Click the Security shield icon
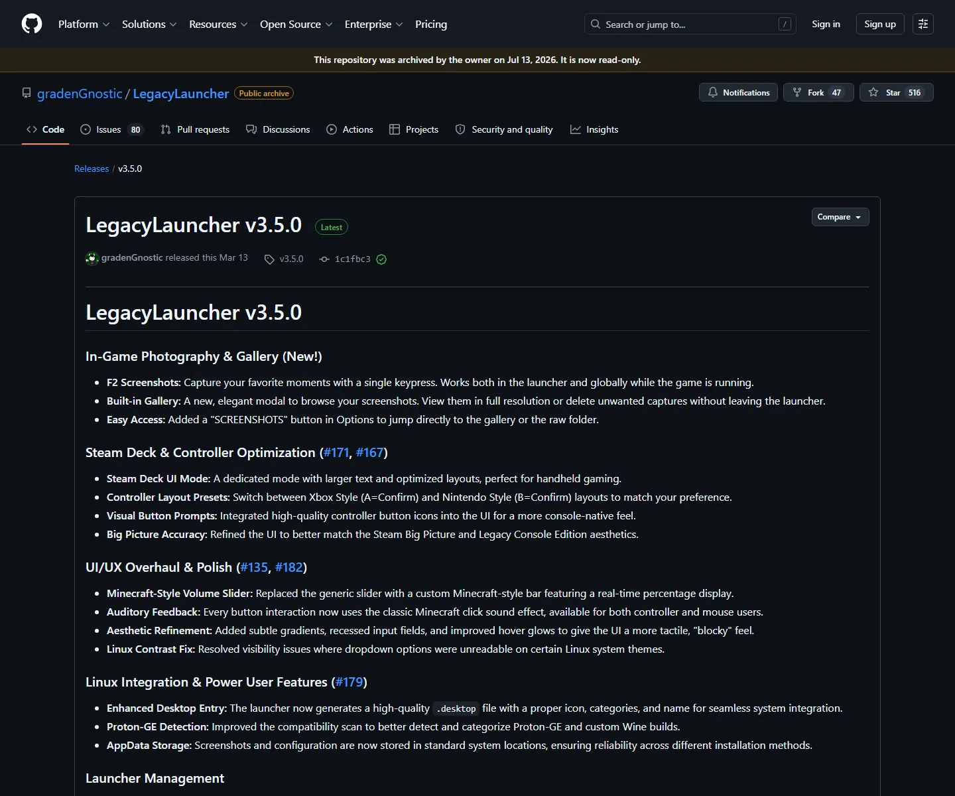This screenshot has width=955, height=796. (460, 129)
